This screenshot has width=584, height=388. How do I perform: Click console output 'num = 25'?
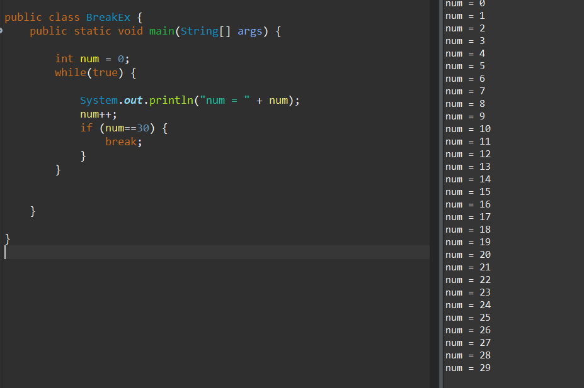468,318
